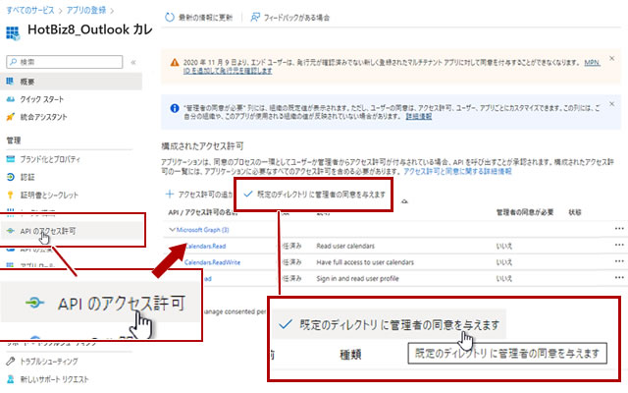Click いいえ in the Sign in and read row

pyautogui.click(x=503, y=278)
